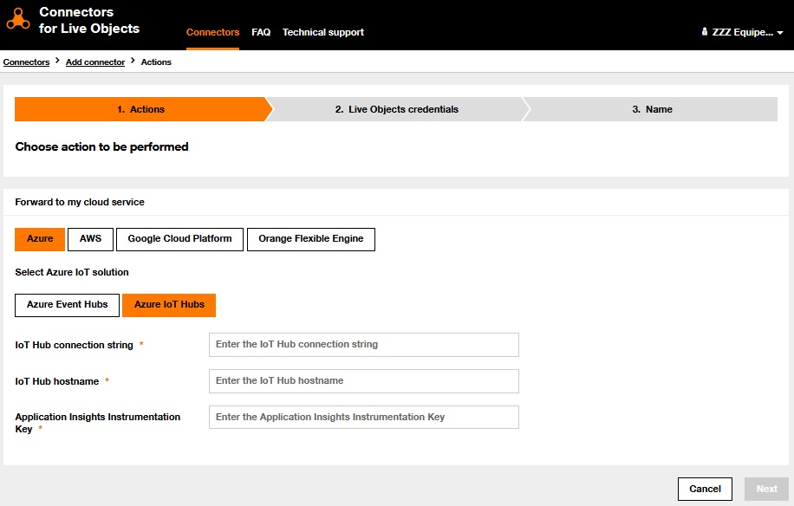
Task: Focus the IoT Hub connection string field
Action: [x=364, y=345]
